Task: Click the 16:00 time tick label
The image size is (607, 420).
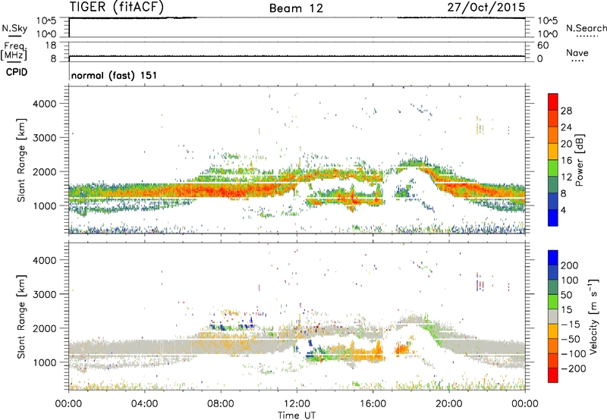Action: [373, 404]
